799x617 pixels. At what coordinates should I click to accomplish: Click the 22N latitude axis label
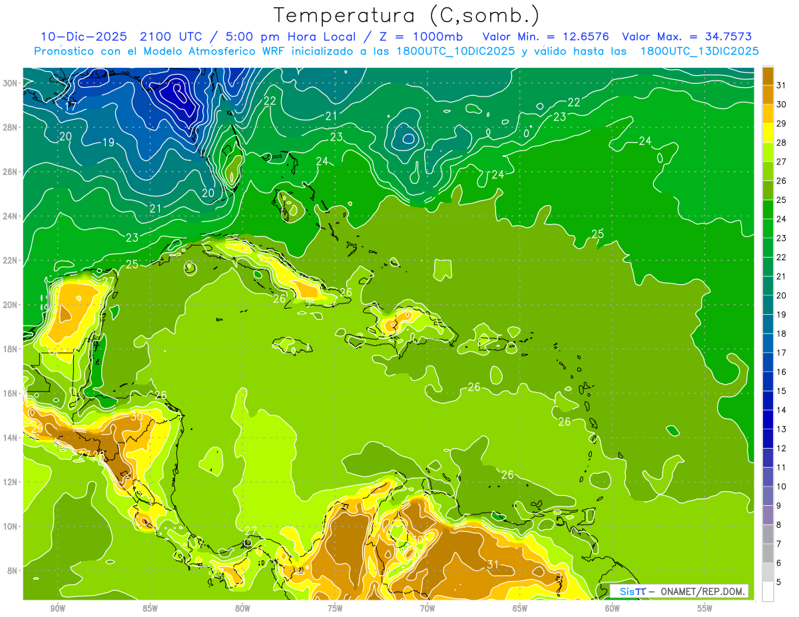pyautogui.click(x=11, y=260)
